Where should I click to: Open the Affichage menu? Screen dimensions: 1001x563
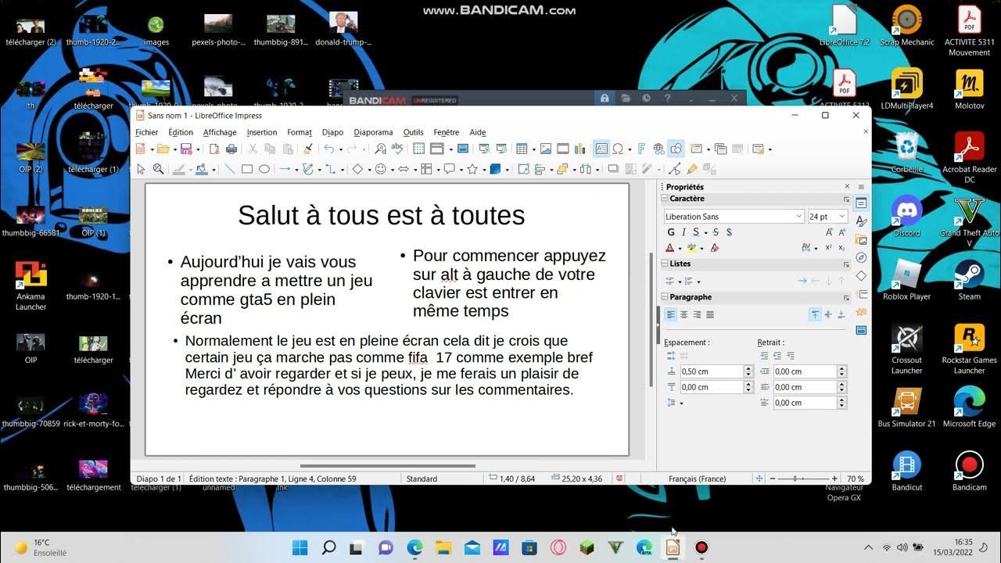pos(220,132)
